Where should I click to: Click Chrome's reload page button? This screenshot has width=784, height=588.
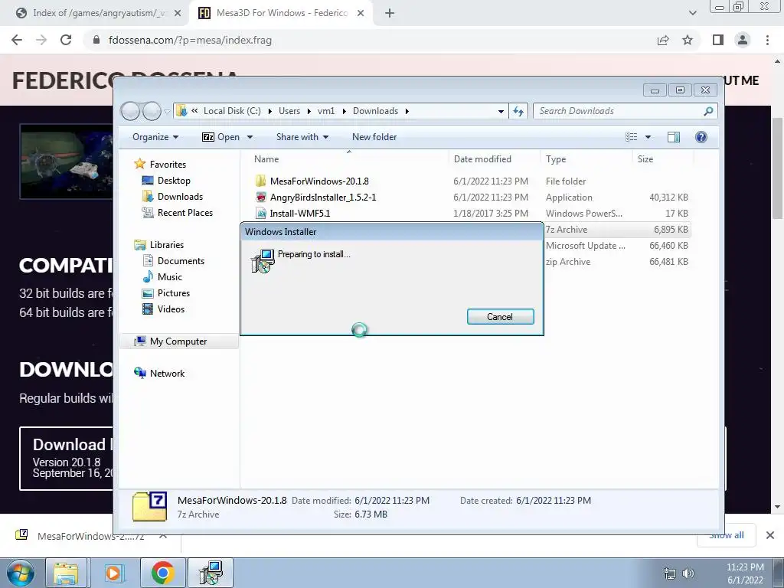(66, 40)
